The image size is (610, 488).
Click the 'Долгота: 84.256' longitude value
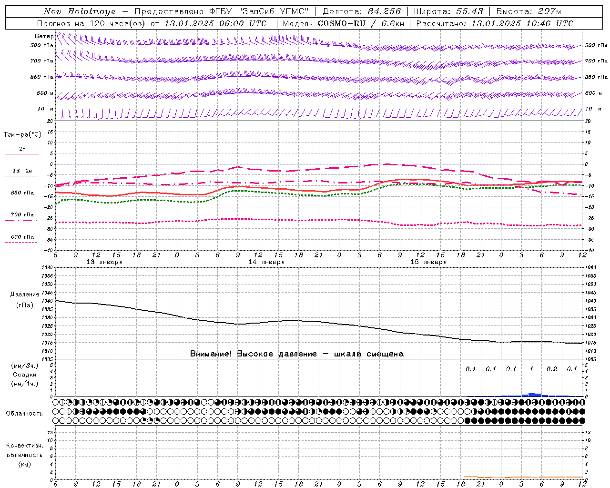coord(362,11)
